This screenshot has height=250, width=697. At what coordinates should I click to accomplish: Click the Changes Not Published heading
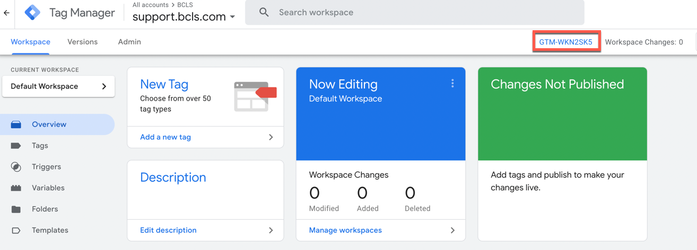[x=557, y=84]
